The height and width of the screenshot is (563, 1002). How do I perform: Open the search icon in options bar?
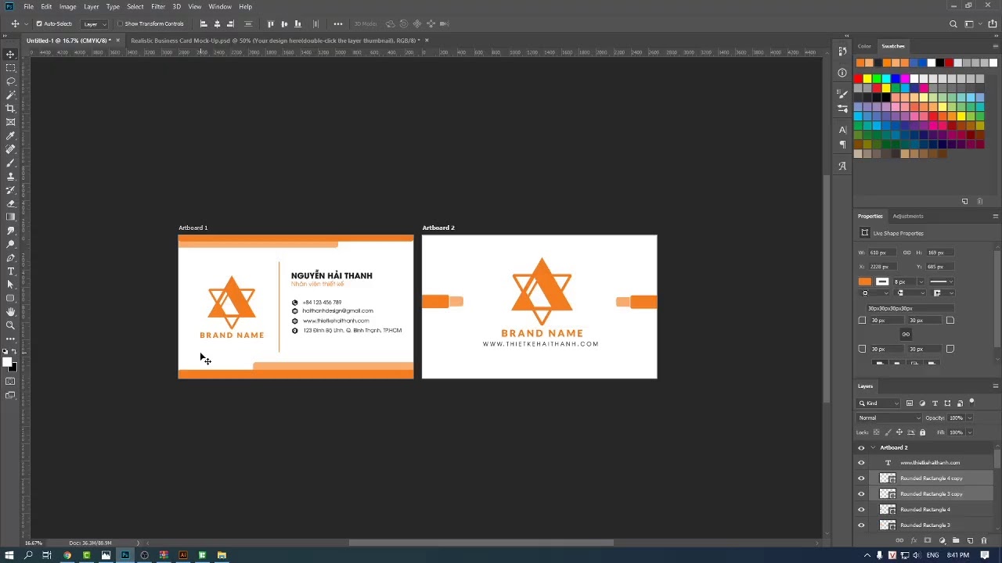(x=953, y=24)
